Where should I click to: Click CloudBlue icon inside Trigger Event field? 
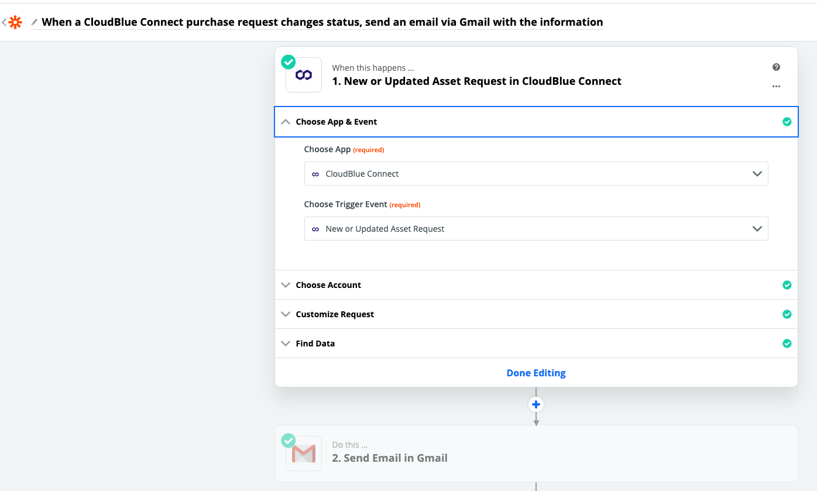point(315,229)
